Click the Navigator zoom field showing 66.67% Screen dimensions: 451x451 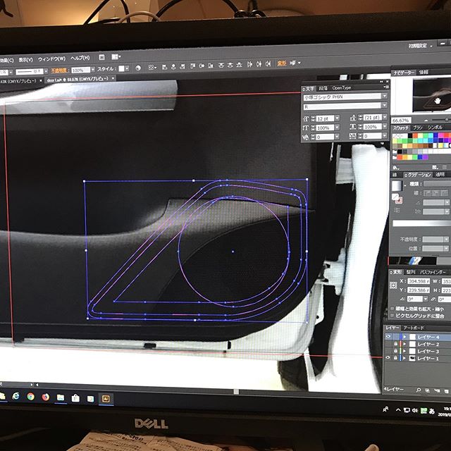tap(401, 121)
